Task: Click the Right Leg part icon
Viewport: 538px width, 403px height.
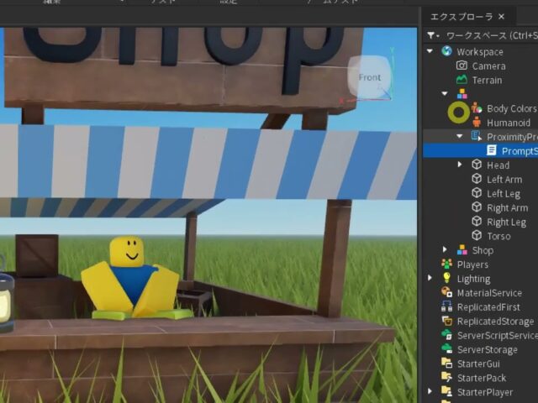Action: tap(477, 222)
